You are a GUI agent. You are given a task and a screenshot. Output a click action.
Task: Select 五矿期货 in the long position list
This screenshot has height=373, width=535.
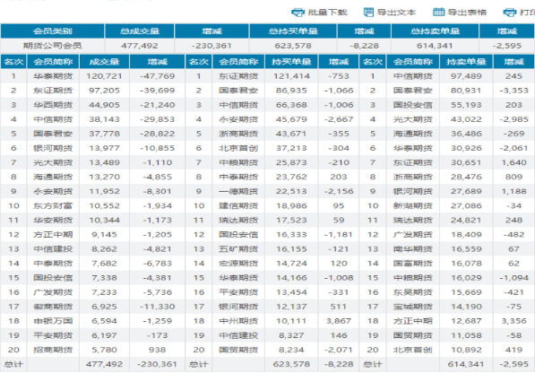pos(238,249)
